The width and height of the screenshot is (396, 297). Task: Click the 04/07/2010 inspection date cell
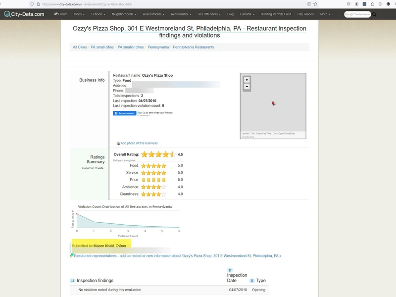tap(238, 290)
